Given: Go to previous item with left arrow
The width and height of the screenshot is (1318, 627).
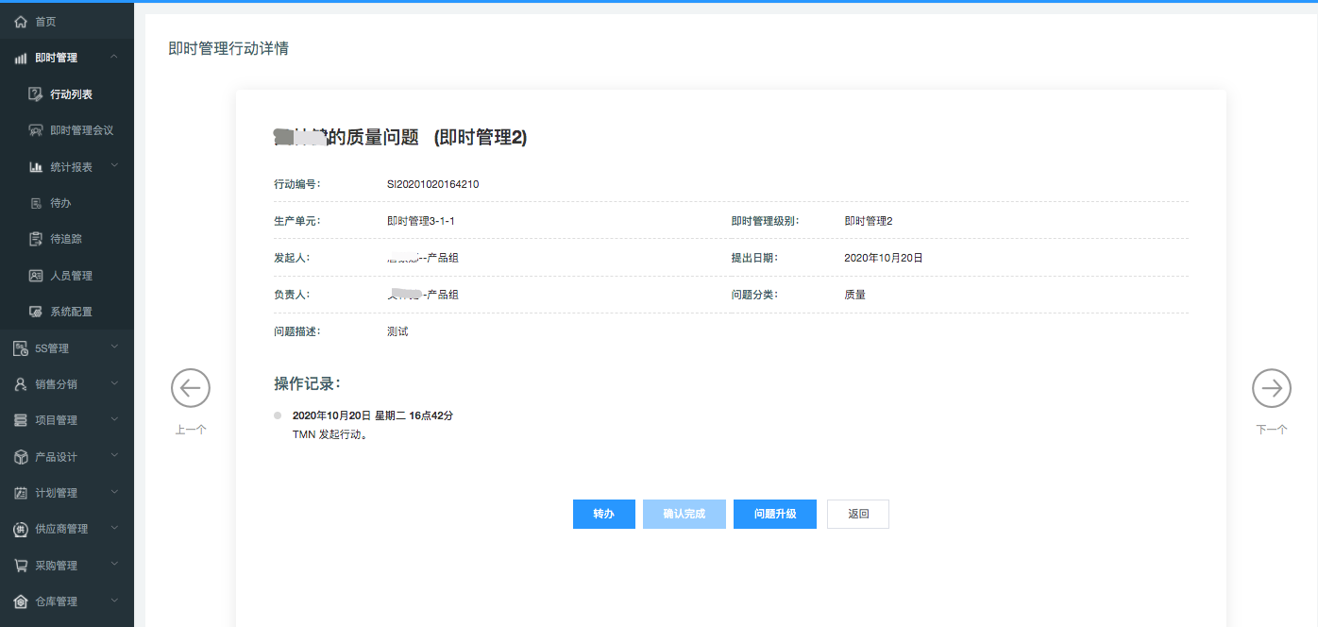Looking at the screenshot, I should click(x=191, y=388).
